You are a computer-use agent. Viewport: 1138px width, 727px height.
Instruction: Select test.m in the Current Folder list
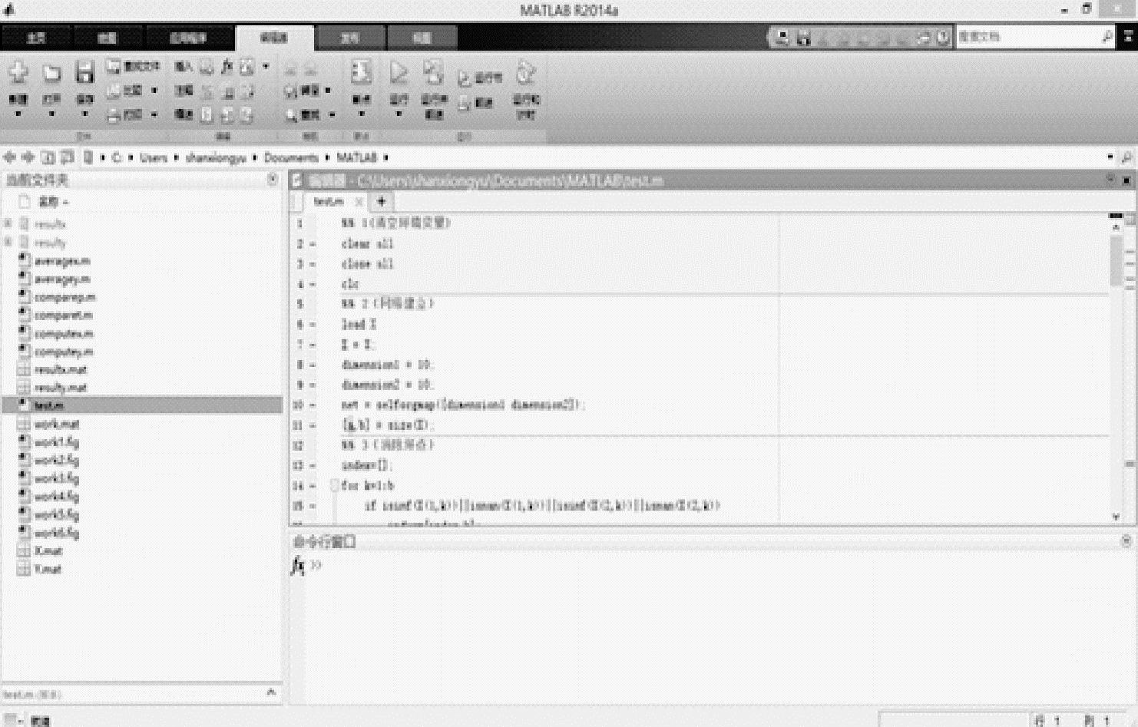143,405
